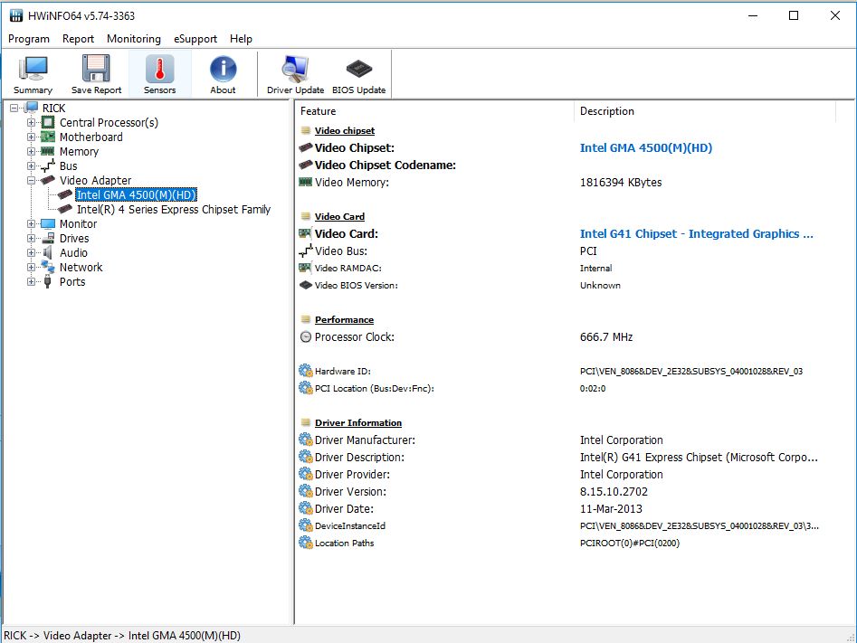Click the Bus tree icon
The width and height of the screenshot is (857, 643).
[48, 165]
